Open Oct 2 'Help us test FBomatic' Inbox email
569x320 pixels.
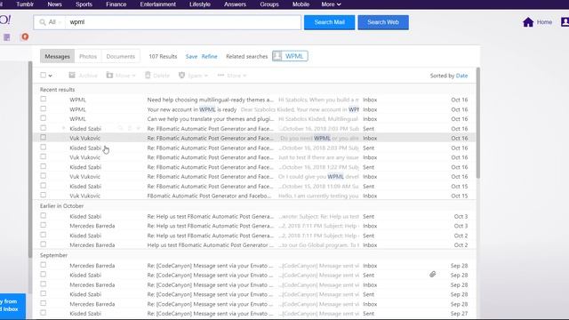(254, 245)
